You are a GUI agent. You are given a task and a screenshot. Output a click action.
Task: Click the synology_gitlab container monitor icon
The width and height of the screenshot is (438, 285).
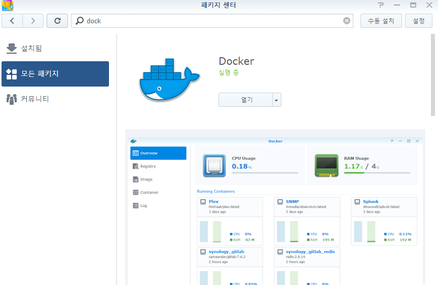pos(203,252)
